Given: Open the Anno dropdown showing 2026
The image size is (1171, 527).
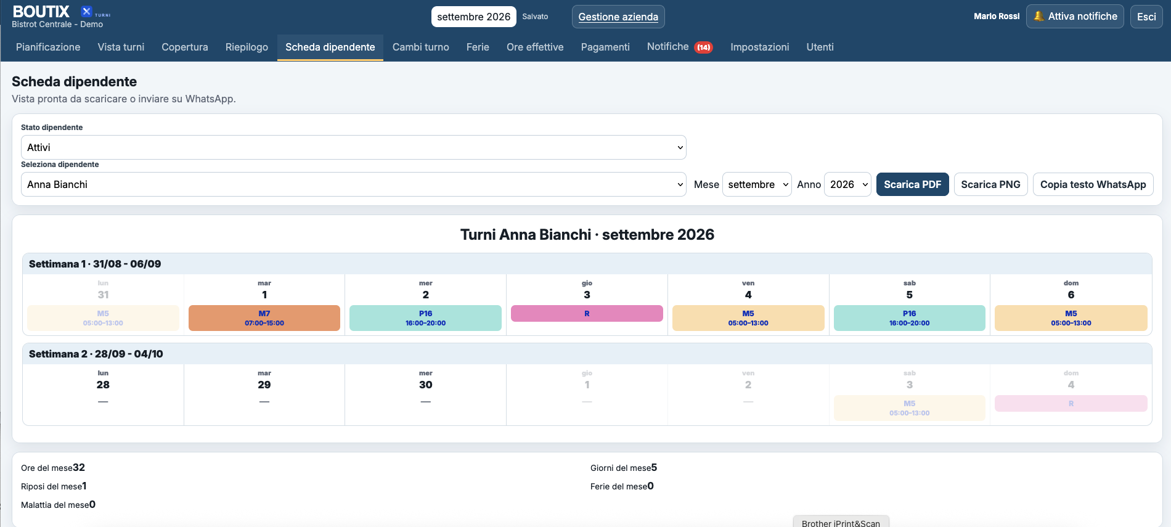Looking at the screenshot, I should tap(847, 184).
